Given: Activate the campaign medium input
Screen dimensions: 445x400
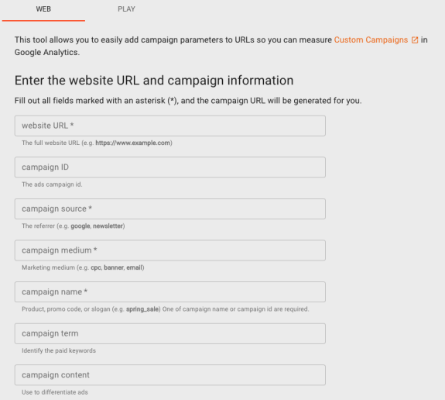Looking at the screenshot, I should point(170,250).
